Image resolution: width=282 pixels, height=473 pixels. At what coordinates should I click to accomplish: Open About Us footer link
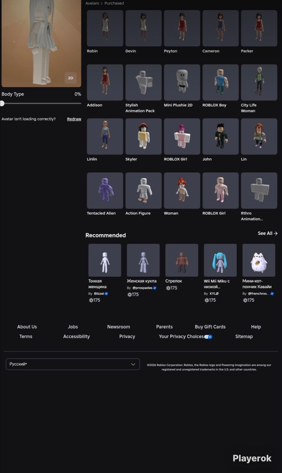(x=27, y=327)
